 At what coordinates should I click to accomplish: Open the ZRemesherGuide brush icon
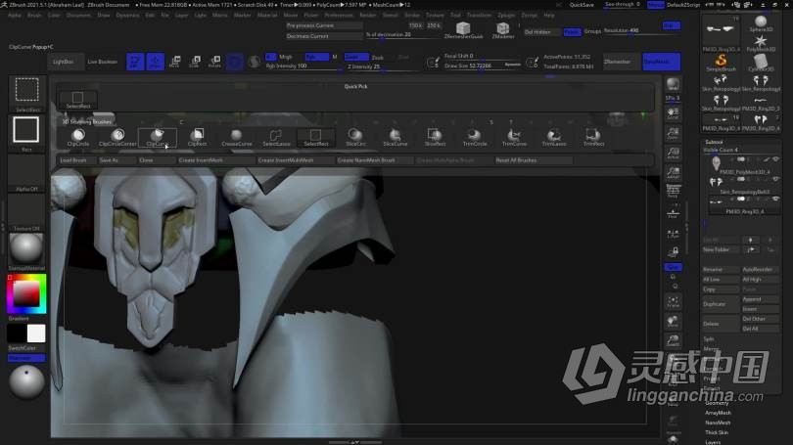[463, 30]
